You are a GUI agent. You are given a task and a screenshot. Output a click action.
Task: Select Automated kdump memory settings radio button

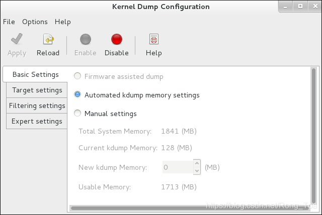77,94
